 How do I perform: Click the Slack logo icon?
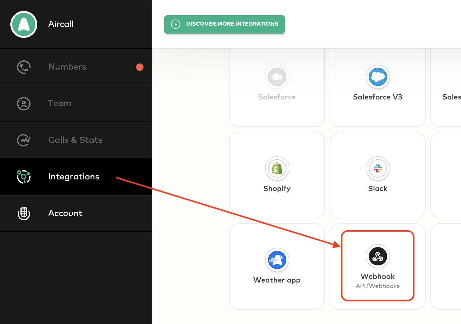pos(378,168)
